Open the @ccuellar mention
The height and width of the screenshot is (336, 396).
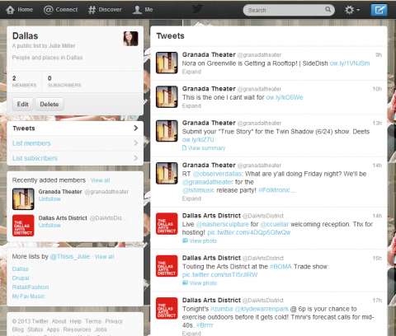275,224
